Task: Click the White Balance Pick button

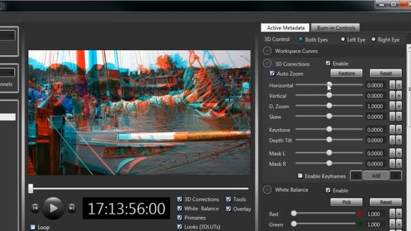Action: (347, 202)
